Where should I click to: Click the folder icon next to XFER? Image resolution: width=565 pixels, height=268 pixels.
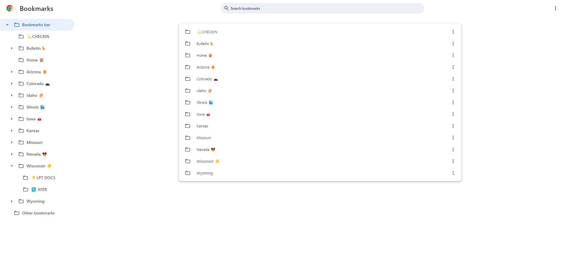26,189
